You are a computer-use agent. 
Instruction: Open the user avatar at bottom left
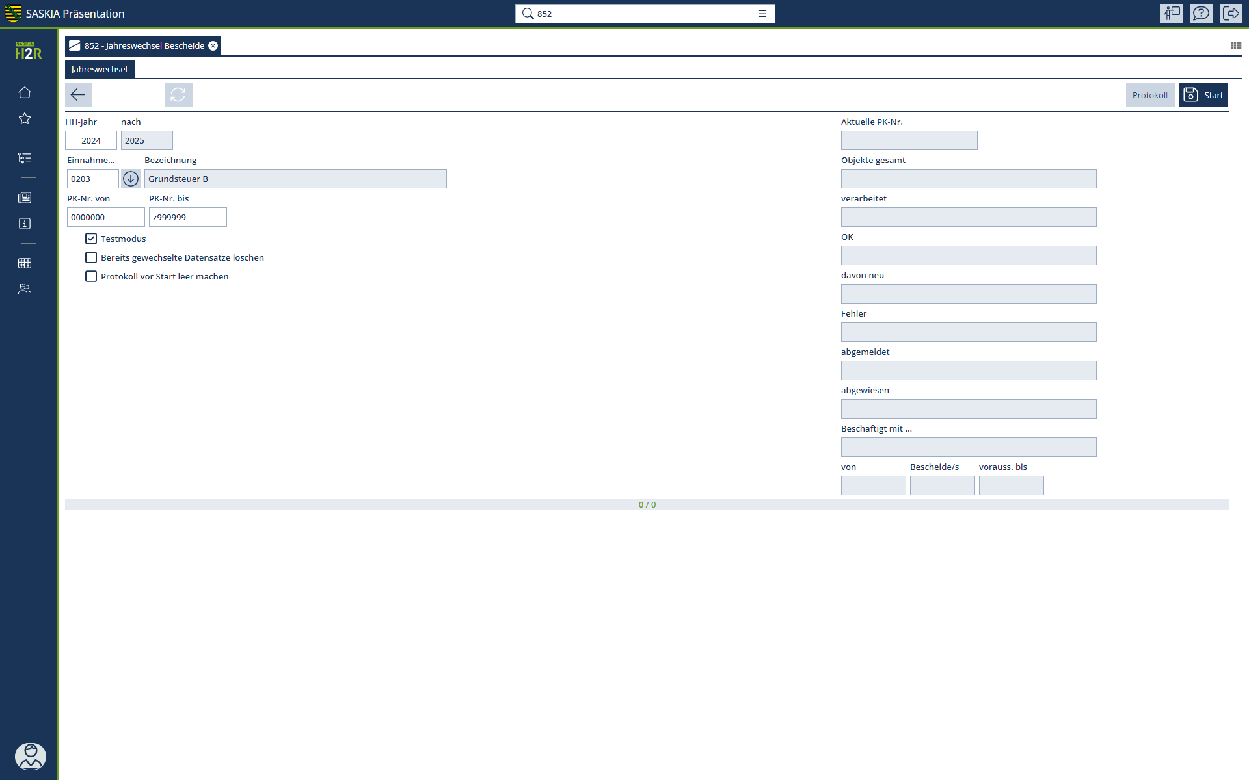pos(30,757)
